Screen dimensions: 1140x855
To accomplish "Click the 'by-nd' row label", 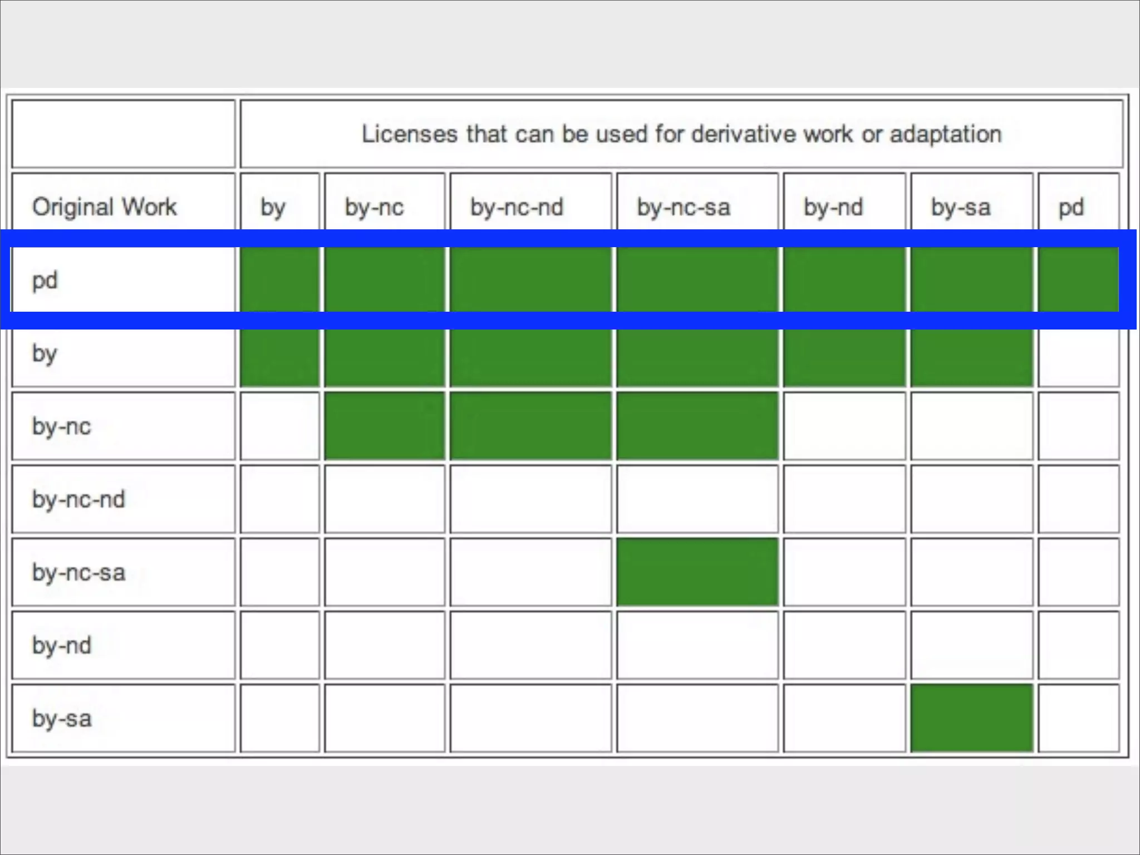I will point(61,646).
